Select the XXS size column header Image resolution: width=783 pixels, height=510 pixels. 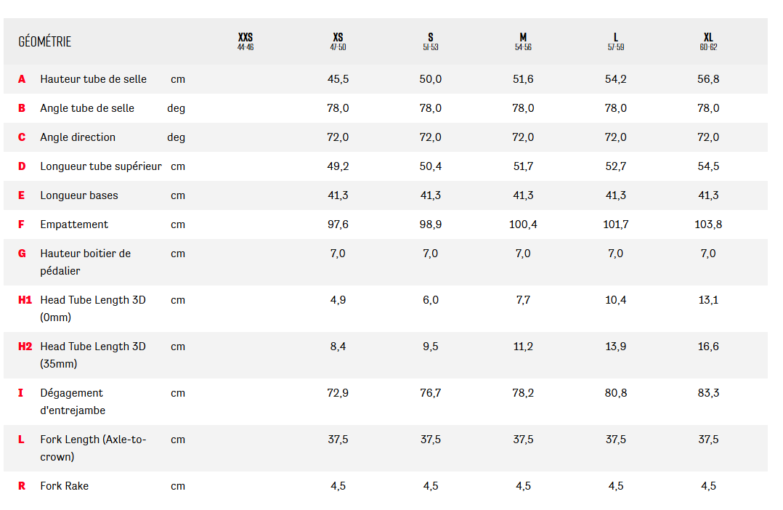pos(246,41)
